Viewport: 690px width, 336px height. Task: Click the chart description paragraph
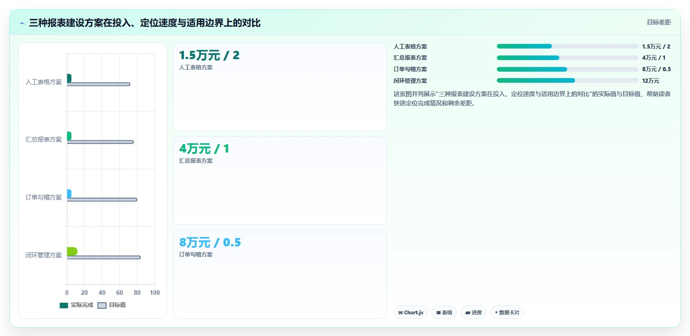[532, 98]
